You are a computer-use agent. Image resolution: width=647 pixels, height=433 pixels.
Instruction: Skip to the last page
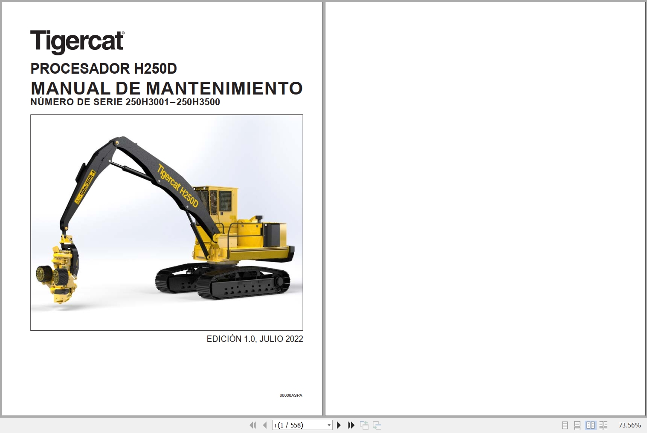click(351, 425)
